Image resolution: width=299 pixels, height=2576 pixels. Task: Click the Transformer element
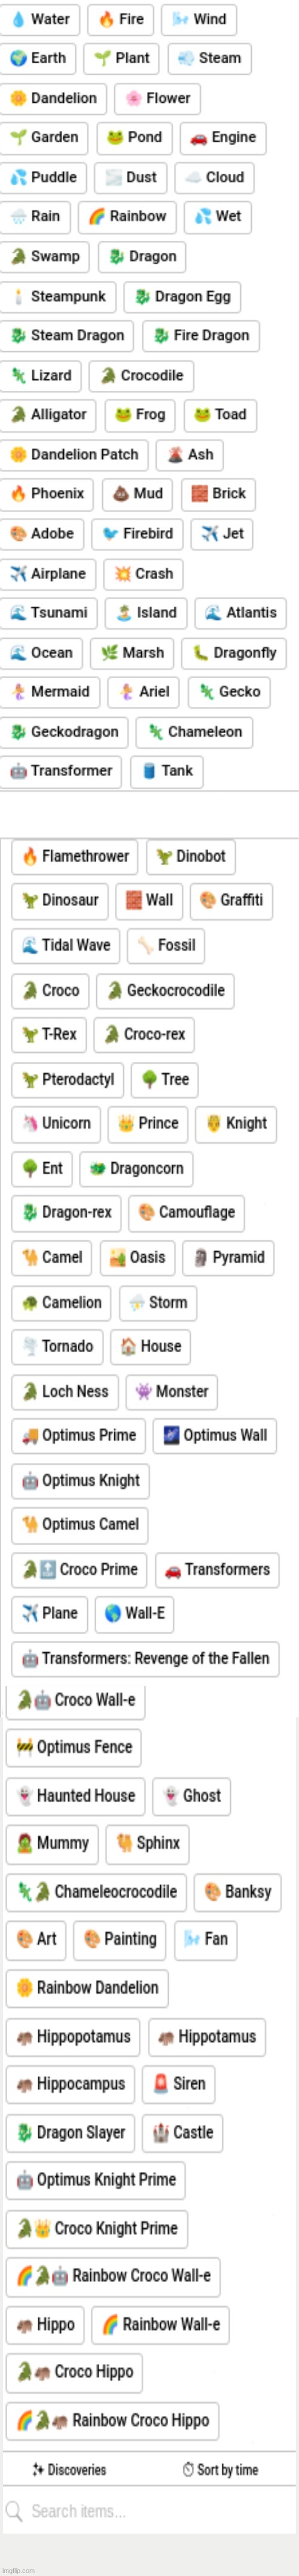[x=61, y=771]
